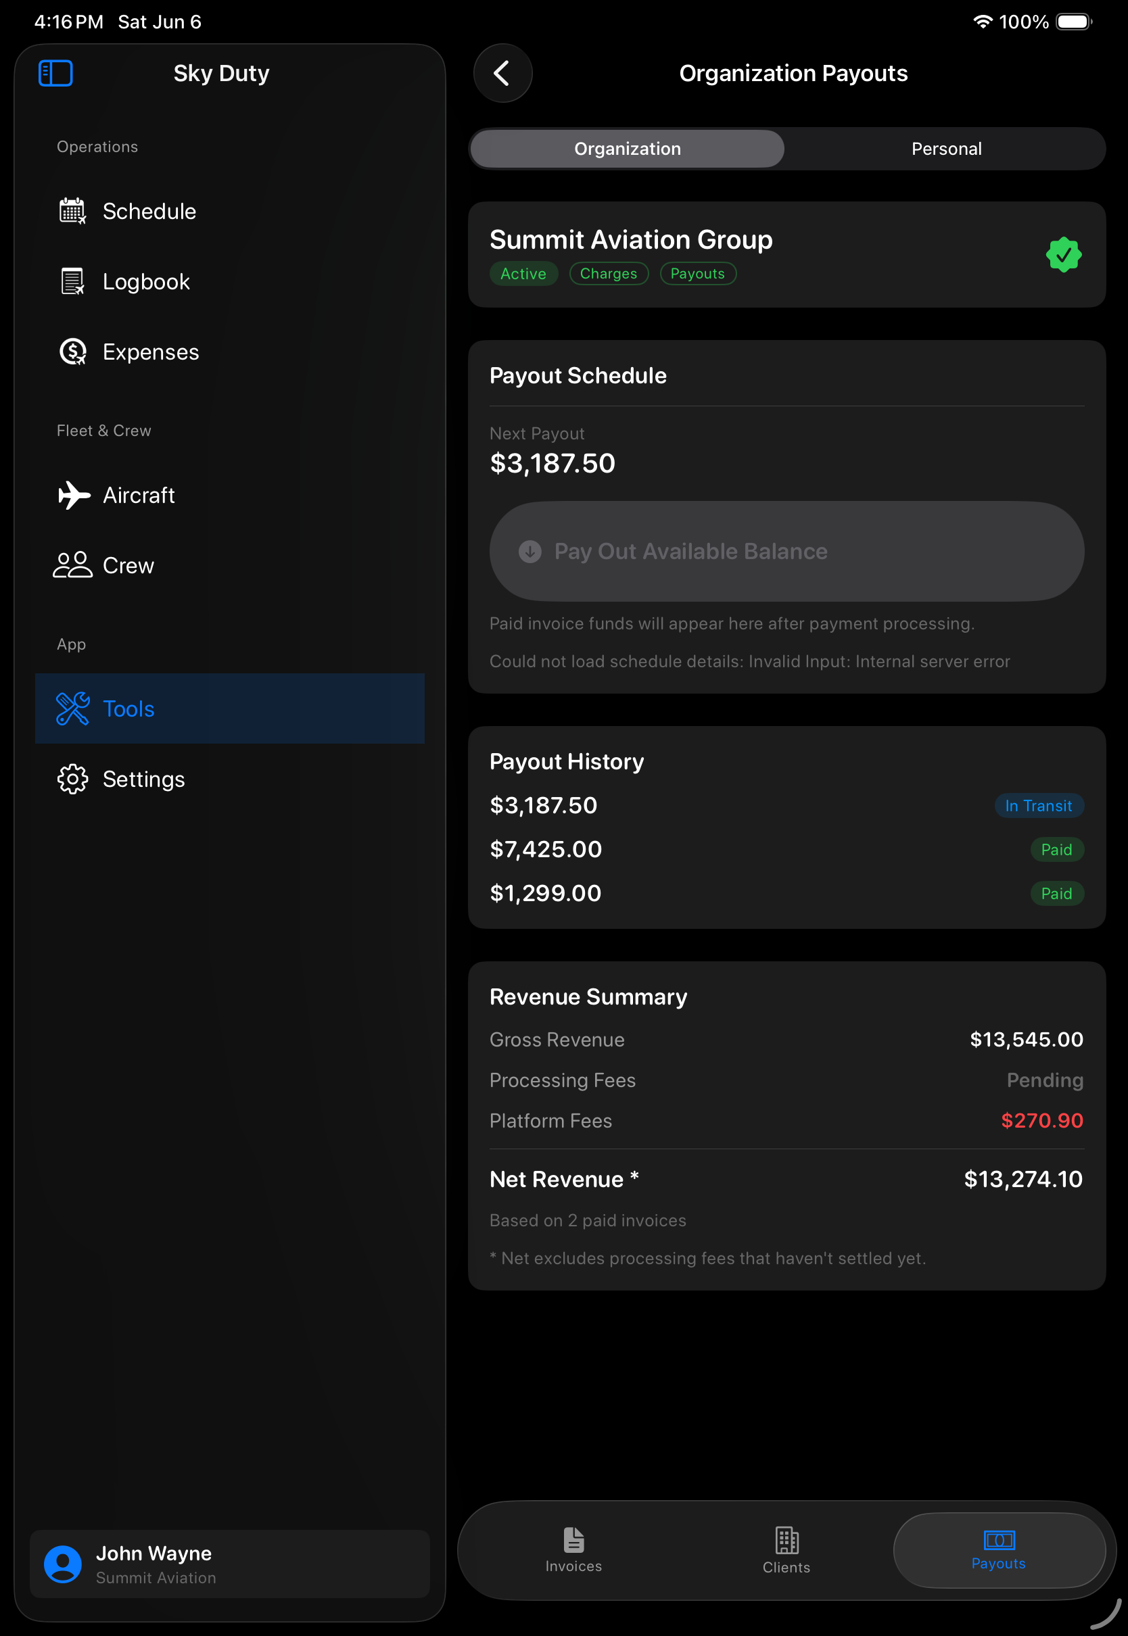
Task: Select Tools in the sidebar
Action: (230, 708)
